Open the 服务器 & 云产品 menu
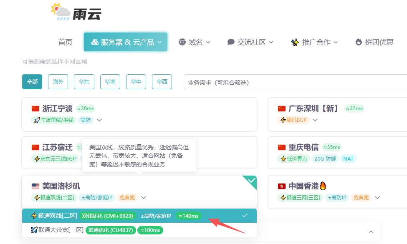The height and width of the screenshot is (244, 407). click(126, 42)
